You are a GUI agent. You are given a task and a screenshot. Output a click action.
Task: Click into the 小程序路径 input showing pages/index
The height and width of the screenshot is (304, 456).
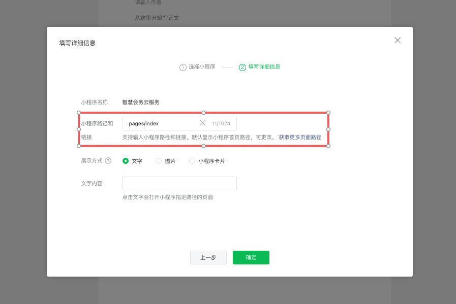click(x=160, y=123)
